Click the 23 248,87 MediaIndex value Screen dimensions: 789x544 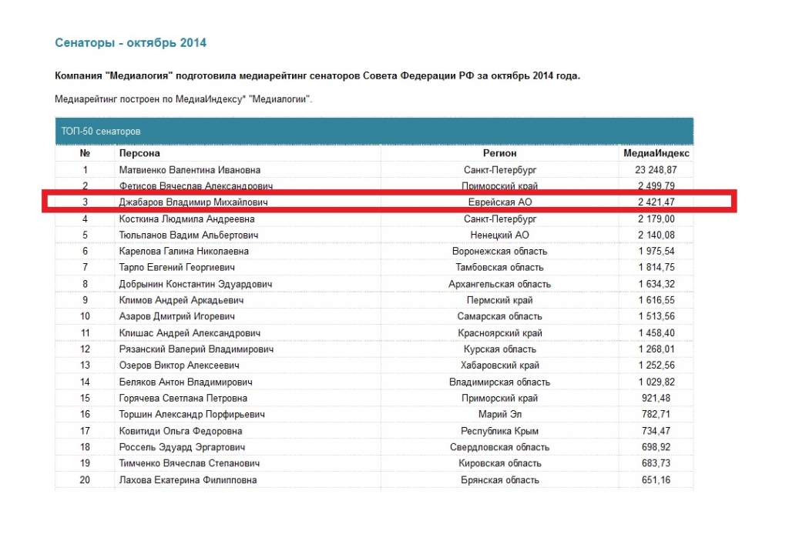[x=656, y=170]
